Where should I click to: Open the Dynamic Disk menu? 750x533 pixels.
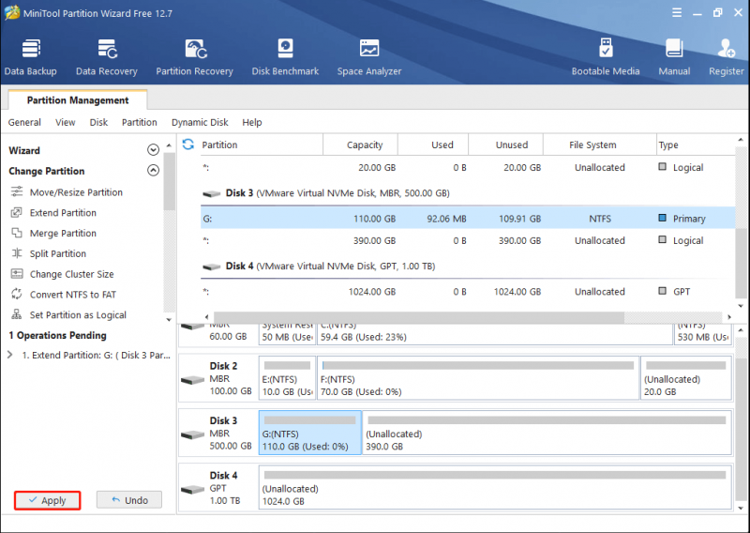pyautogui.click(x=200, y=122)
